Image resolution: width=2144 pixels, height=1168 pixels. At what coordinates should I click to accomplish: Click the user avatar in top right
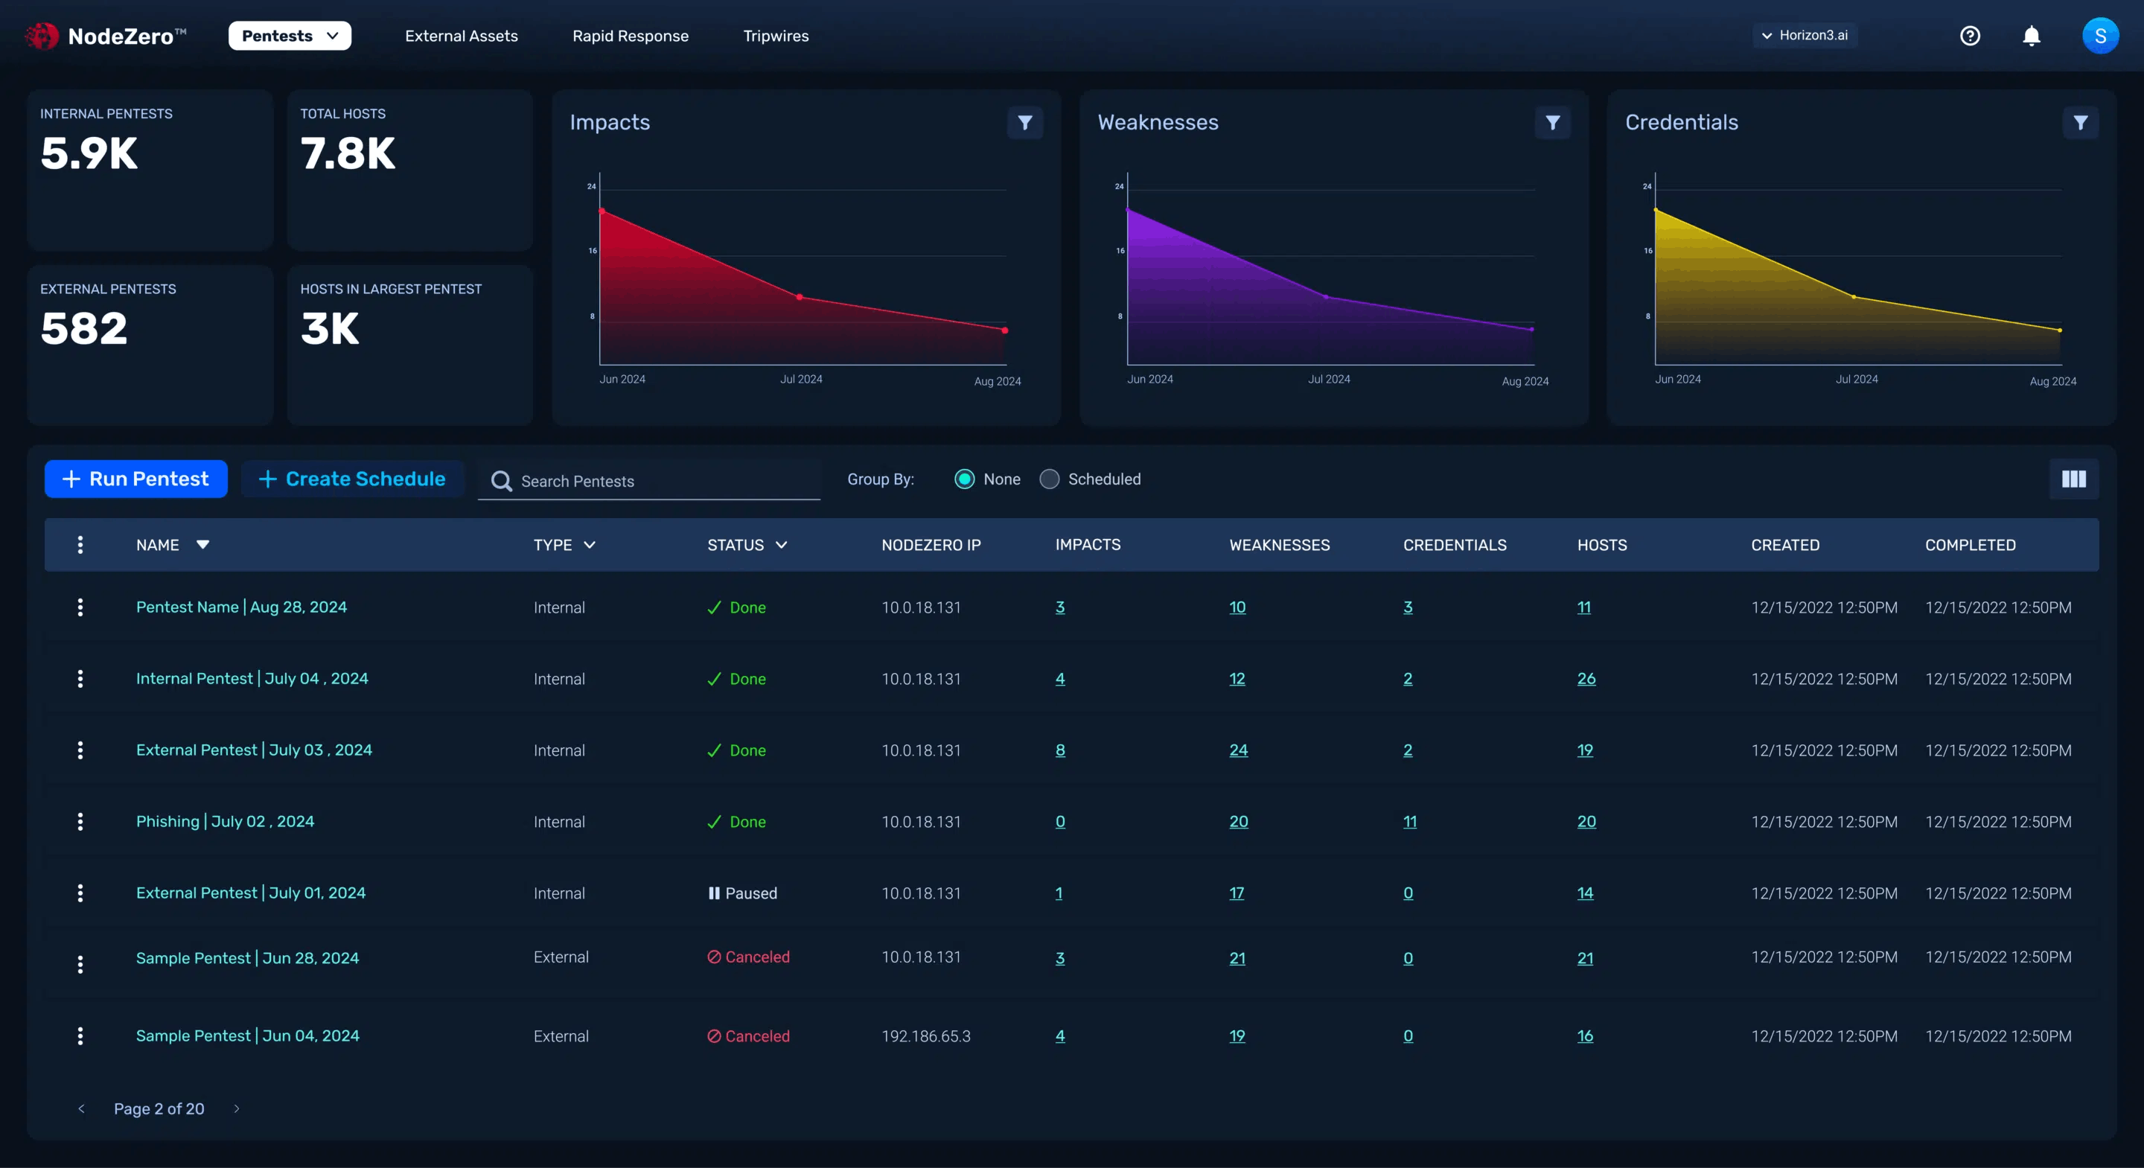(x=2100, y=35)
